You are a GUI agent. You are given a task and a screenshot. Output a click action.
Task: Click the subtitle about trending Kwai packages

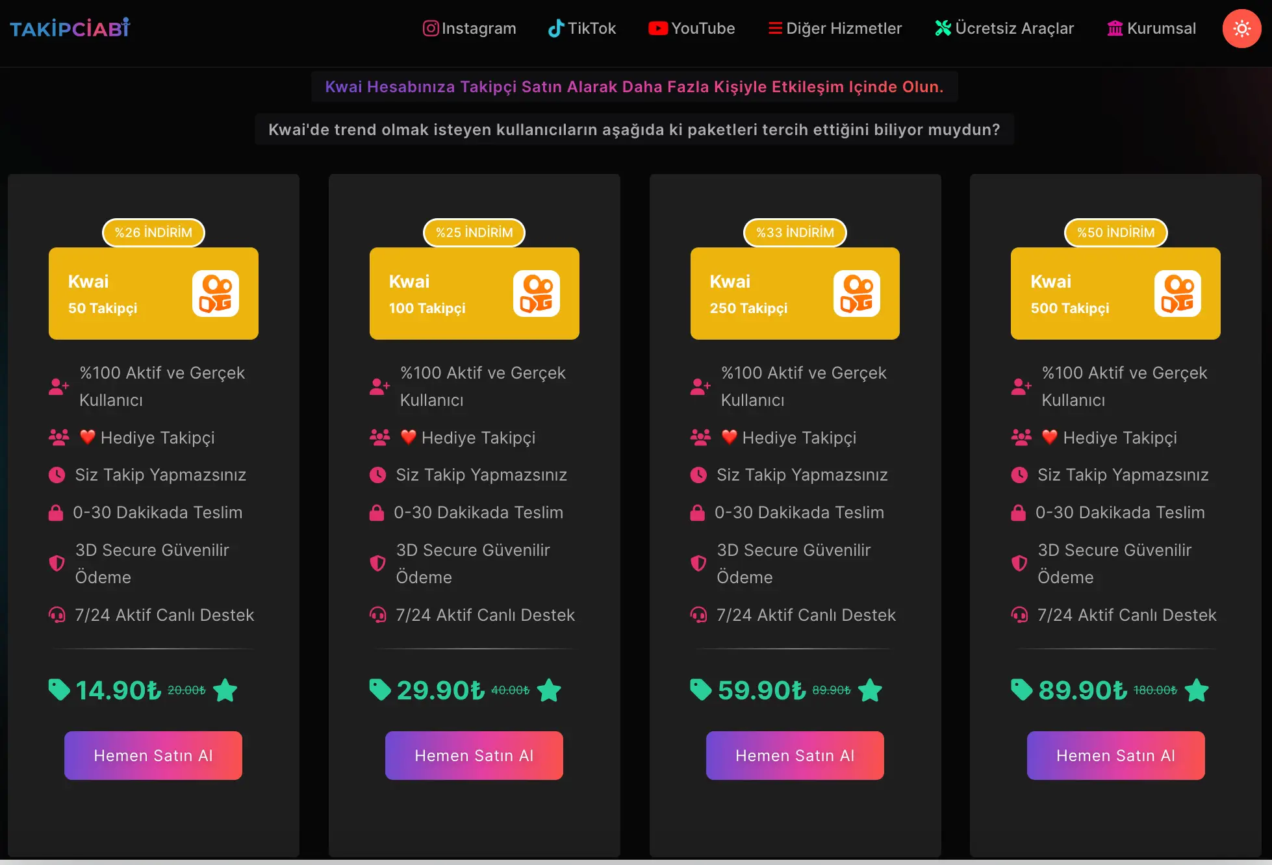point(634,129)
